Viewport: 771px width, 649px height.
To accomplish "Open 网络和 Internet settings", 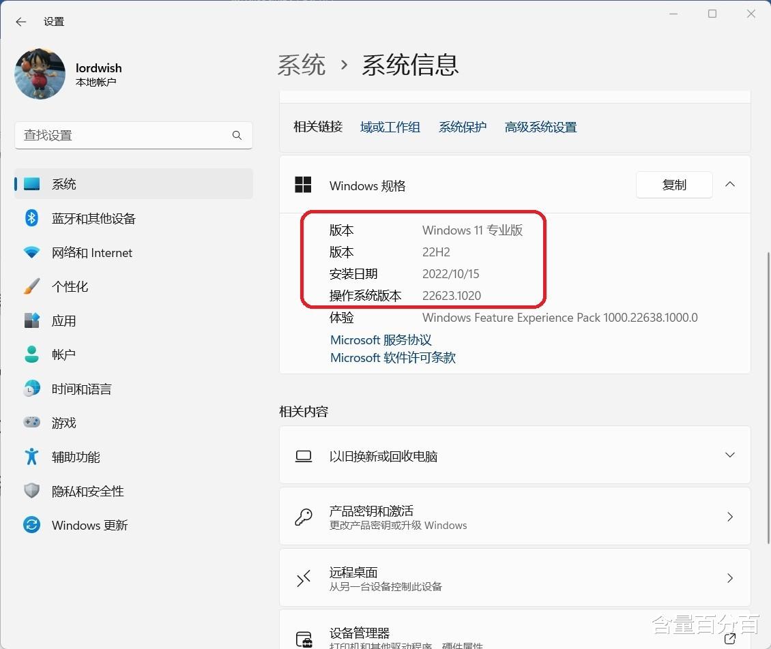I will point(133,252).
